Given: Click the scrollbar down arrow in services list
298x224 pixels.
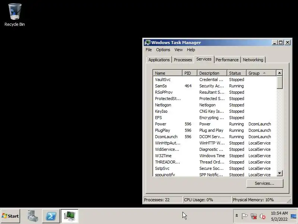Looking at the screenshot, I should [279, 173].
